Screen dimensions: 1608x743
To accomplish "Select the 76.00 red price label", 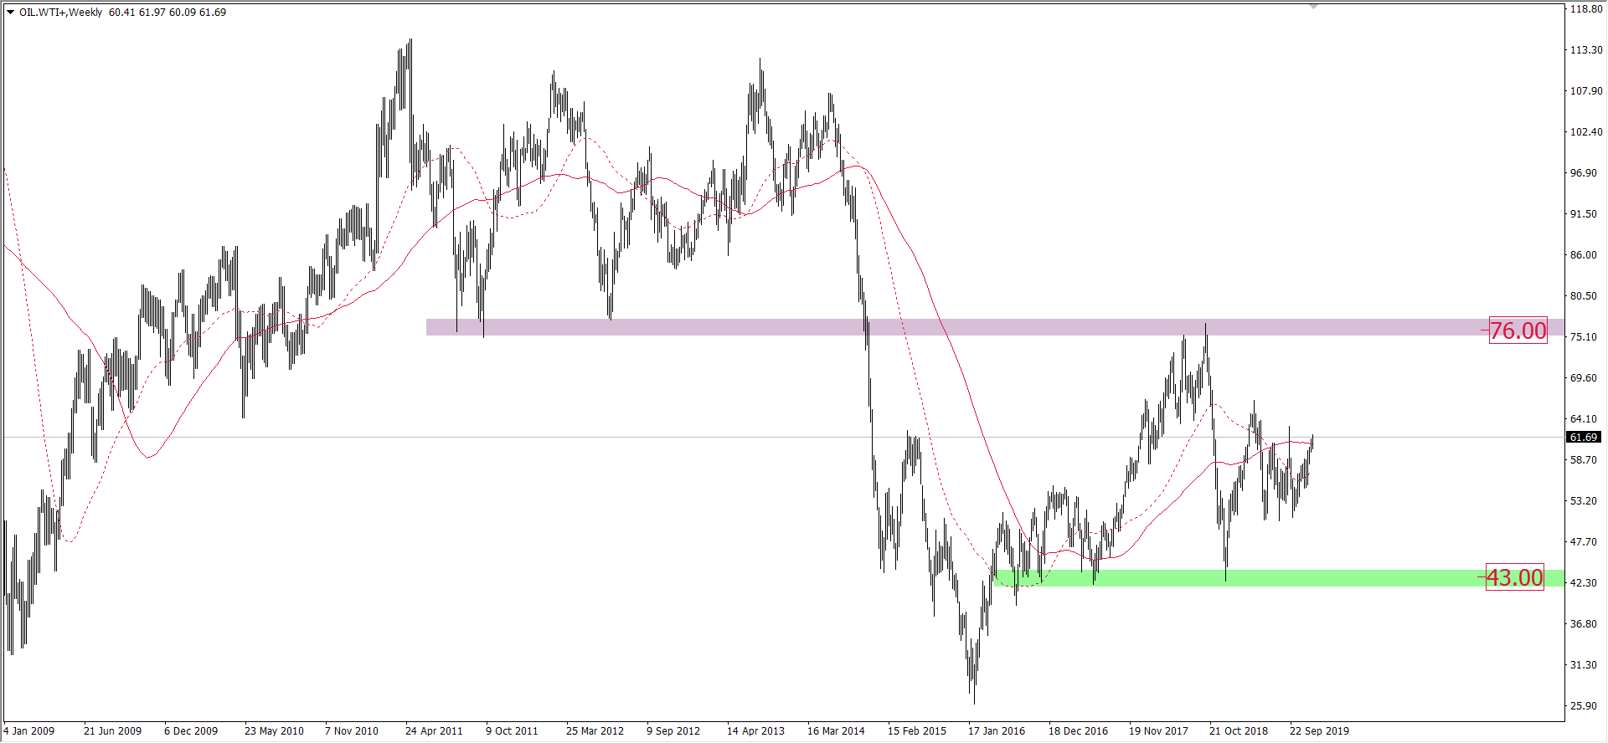I will point(1518,331).
